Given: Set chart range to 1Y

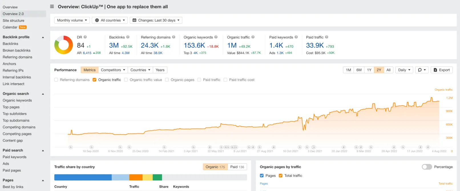Looking at the screenshot, I should (x=369, y=70).
